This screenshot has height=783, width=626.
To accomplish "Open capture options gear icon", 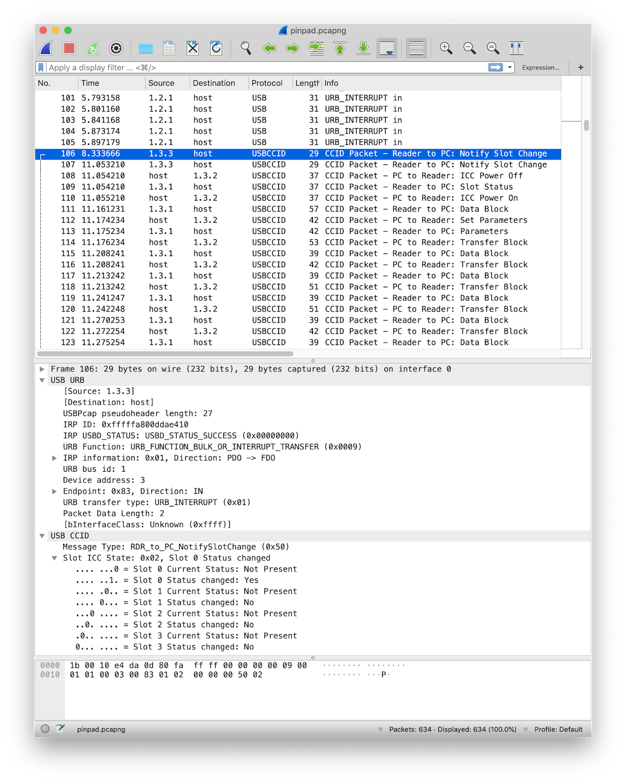I will pos(116,48).
